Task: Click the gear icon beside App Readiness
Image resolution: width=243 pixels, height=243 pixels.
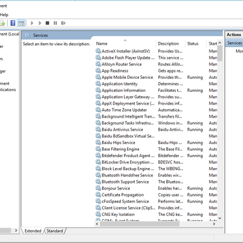Action: (x=98, y=70)
